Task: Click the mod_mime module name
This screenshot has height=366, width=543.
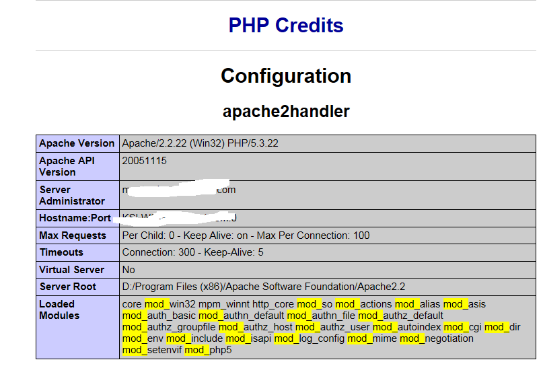Action: (372, 338)
